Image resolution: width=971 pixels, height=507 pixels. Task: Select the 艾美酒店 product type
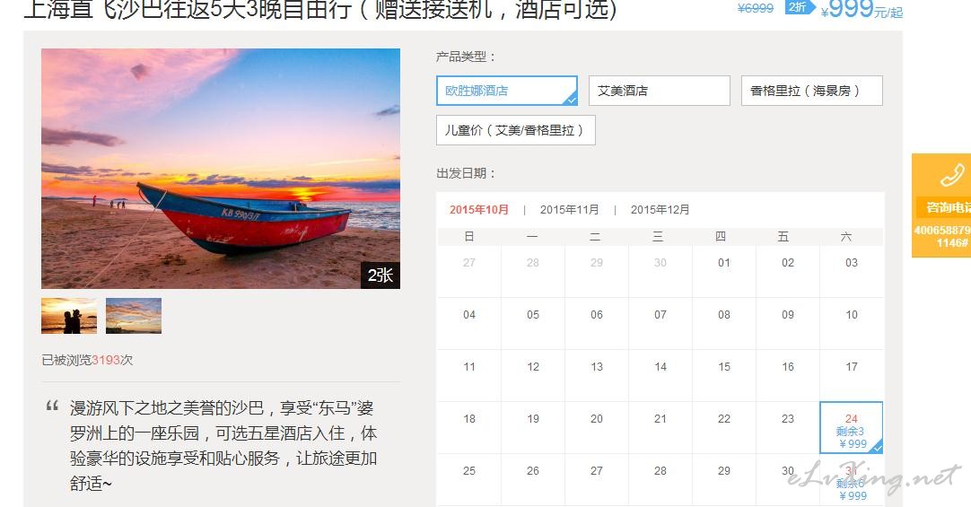coord(660,91)
